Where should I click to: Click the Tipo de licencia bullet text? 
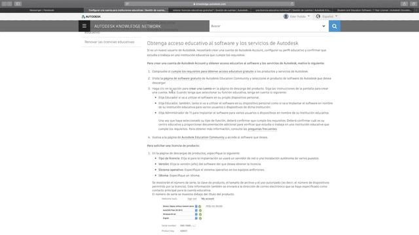(238, 159)
